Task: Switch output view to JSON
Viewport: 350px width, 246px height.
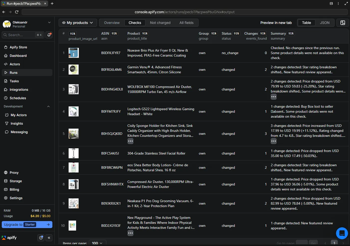Action: tap(325, 23)
